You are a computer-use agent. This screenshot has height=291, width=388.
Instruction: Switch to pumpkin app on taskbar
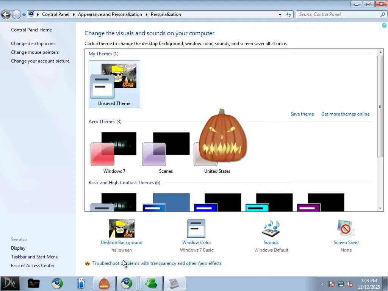tap(104, 283)
